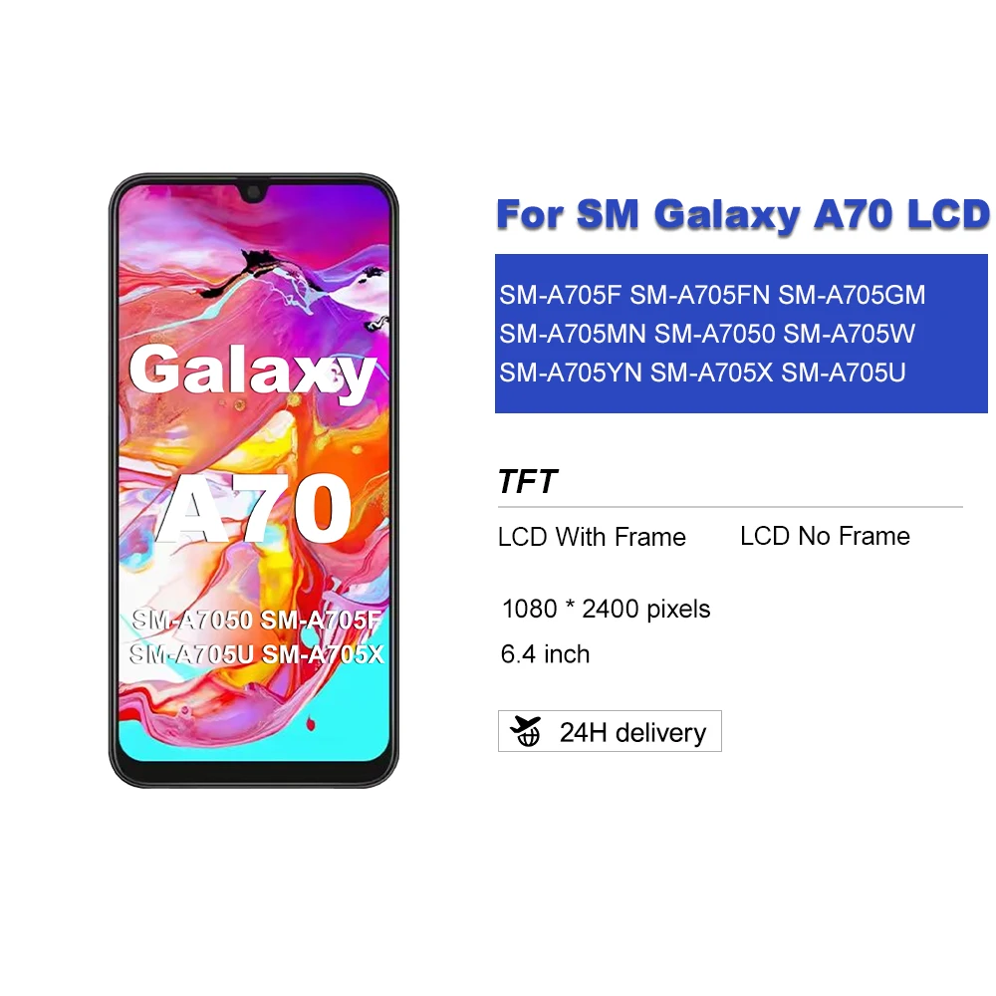Click the 24H delivery badge

tap(610, 731)
